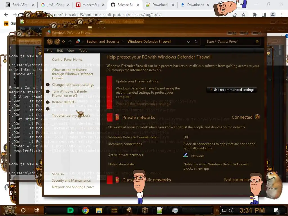Click Use recommended settings button
Screen dimensions: 288x216
232,90
